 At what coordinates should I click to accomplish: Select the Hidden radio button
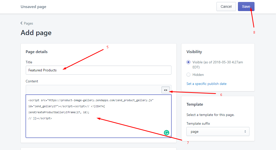tap(188, 75)
